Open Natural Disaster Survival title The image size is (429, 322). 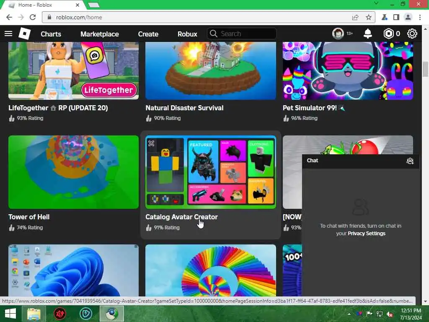[184, 108]
